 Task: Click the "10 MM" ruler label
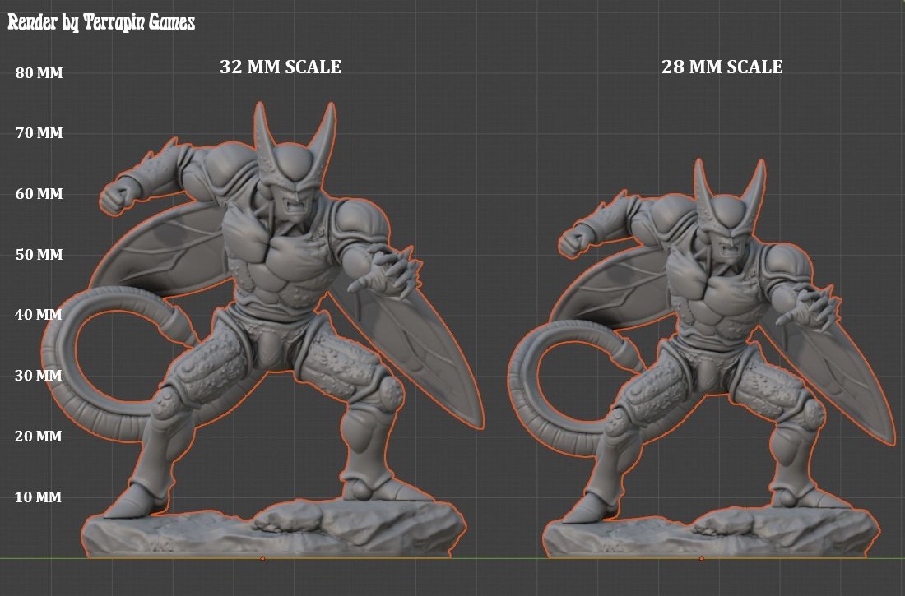(x=38, y=497)
